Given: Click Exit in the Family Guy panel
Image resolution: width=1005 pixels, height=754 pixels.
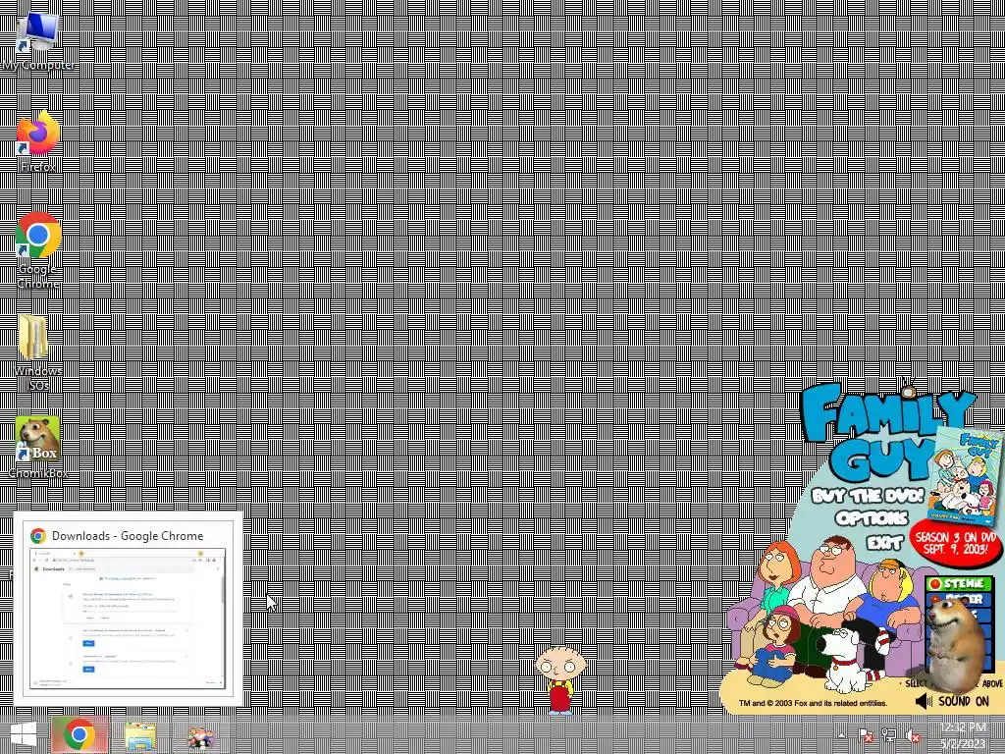Looking at the screenshot, I should 884,543.
